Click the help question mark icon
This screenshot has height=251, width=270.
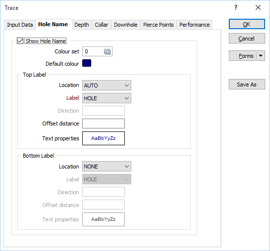(236, 7)
